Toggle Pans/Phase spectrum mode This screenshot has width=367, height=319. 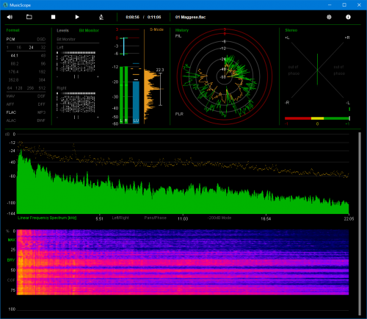(155, 218)
